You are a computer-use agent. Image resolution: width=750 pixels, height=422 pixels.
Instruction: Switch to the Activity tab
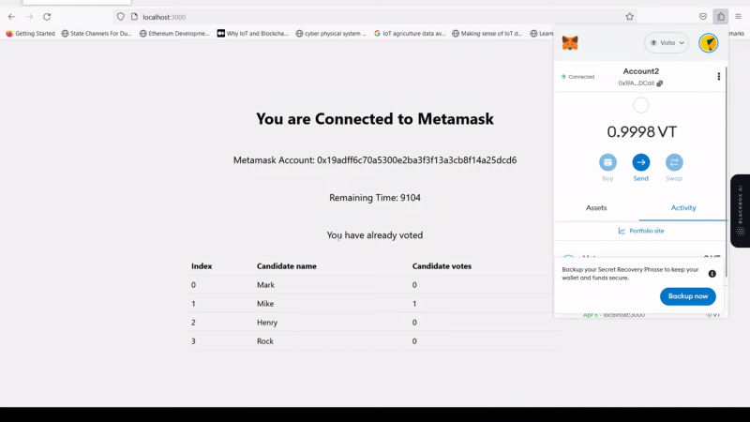click(x=683, y=207)
